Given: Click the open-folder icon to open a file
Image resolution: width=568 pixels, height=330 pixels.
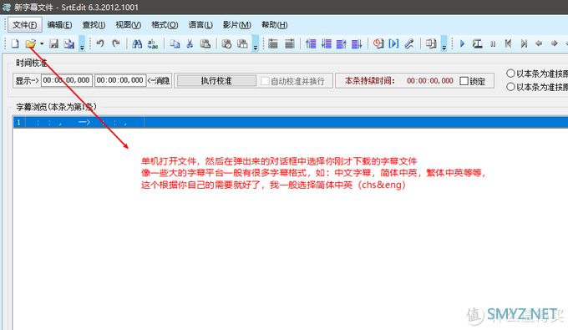Looking at the screenshot, I should tap(30, 43).
